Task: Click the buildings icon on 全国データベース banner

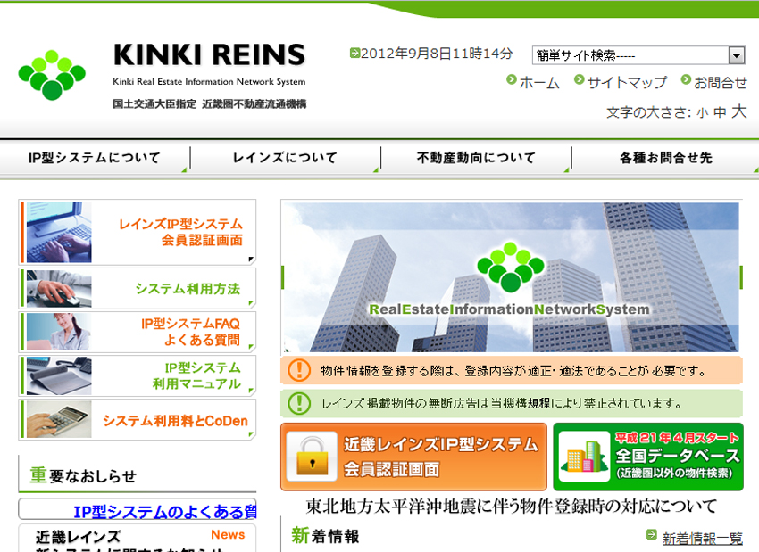Action: (584, 457)
